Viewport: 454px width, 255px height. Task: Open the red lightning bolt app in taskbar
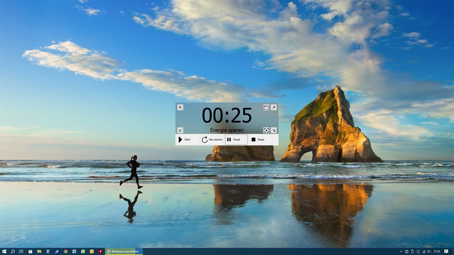tap(101, 251)
